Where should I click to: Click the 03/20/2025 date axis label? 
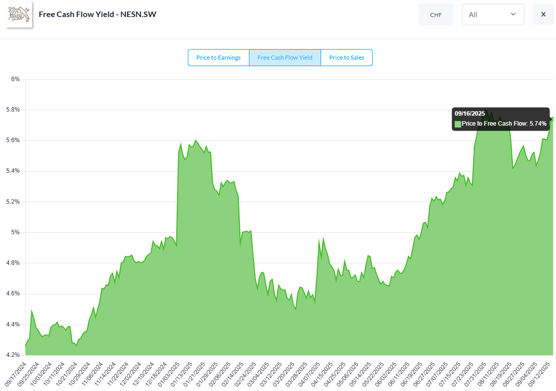pos(284,374)
